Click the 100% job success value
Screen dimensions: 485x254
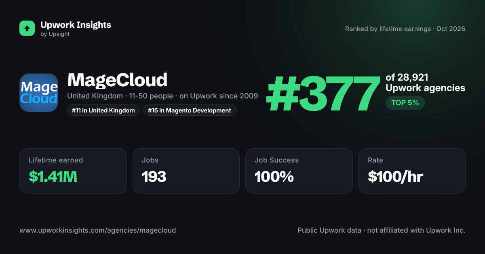tap(274, 177)
